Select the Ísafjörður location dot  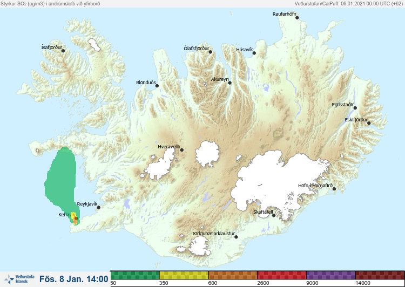(63, 51)
